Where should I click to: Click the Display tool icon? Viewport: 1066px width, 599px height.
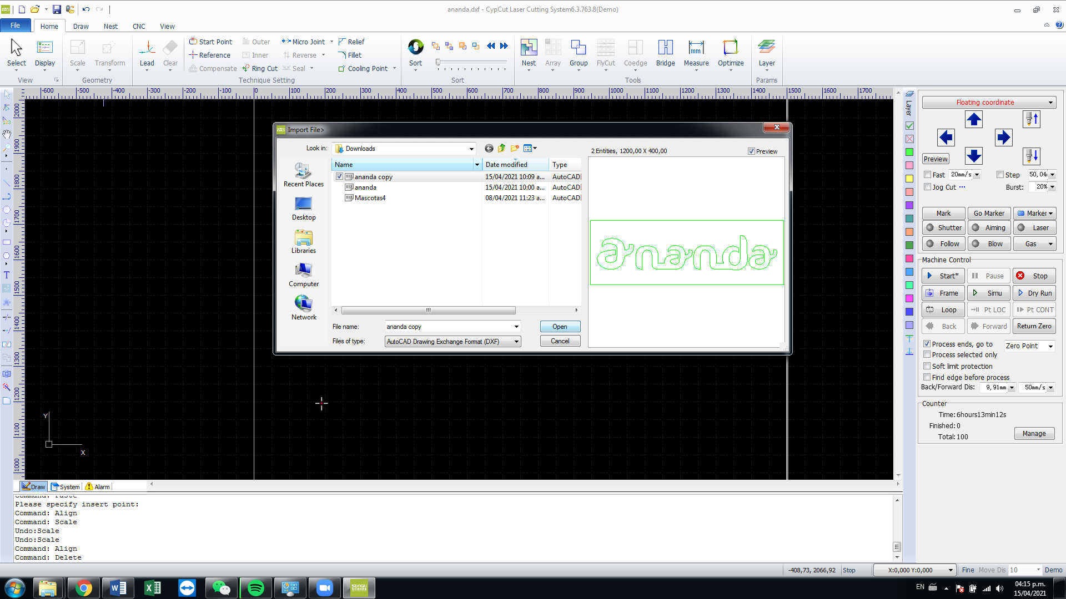45,48
